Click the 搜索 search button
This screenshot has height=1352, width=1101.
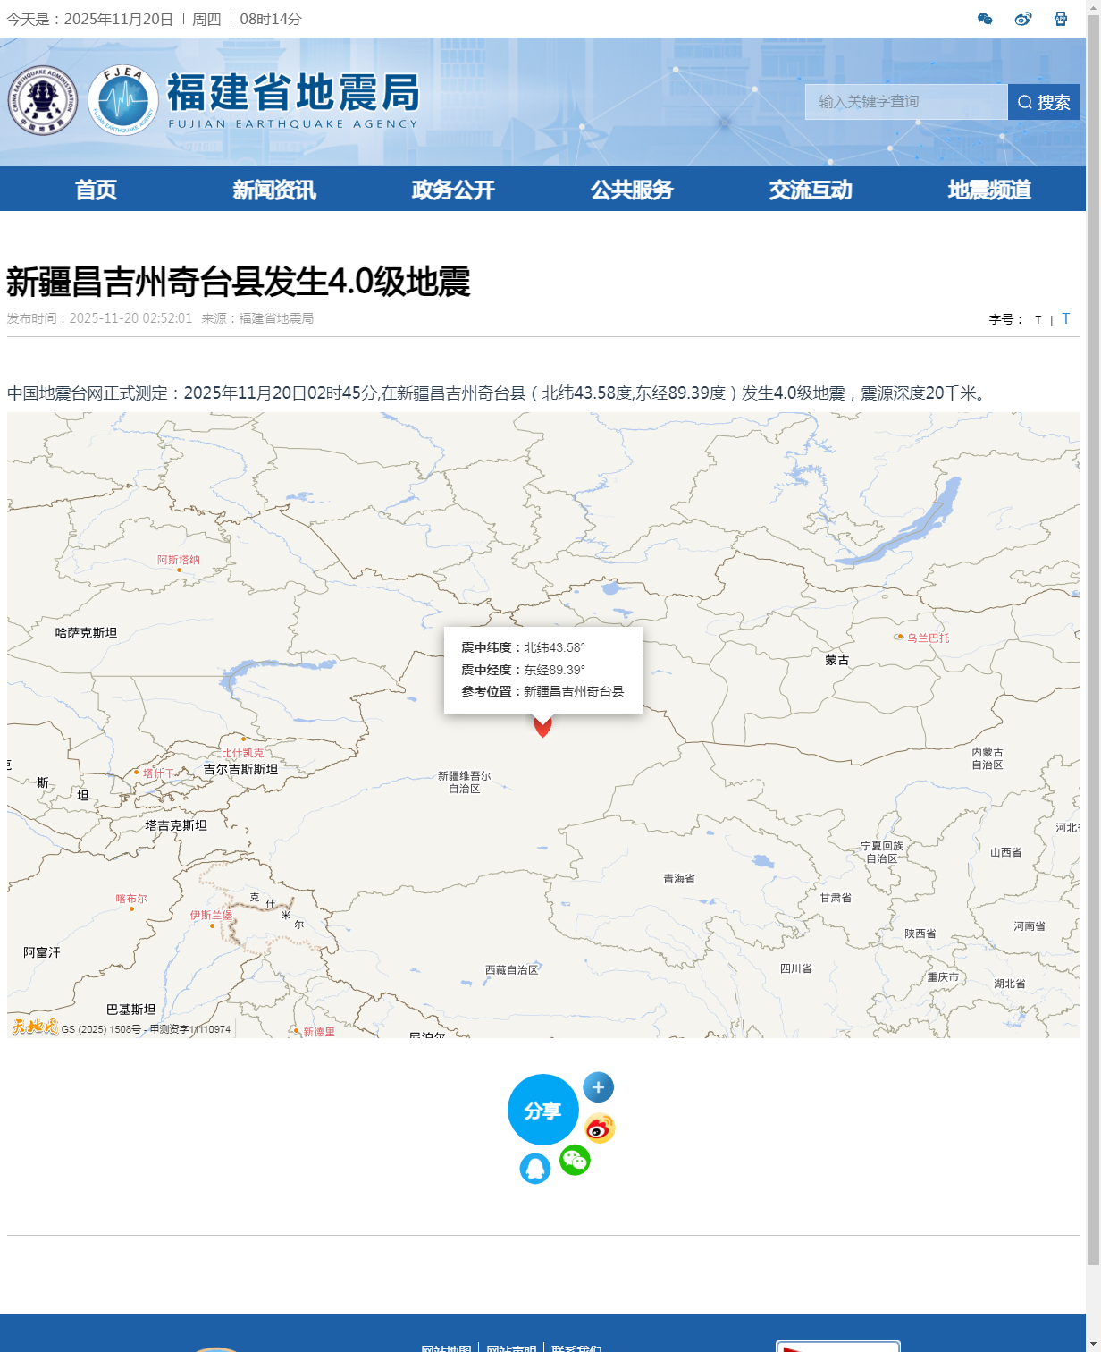(x=1046, y=101)
